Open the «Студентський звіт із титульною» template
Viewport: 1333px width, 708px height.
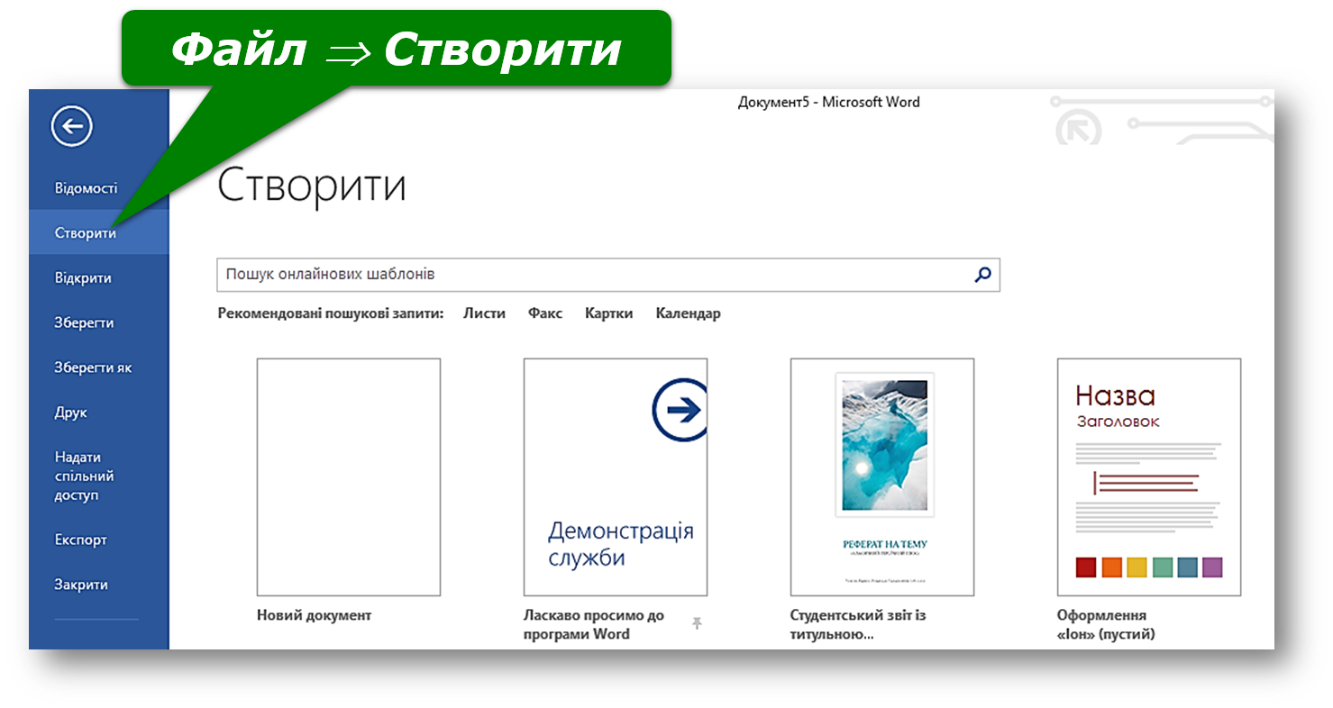(x=881, y=476)
